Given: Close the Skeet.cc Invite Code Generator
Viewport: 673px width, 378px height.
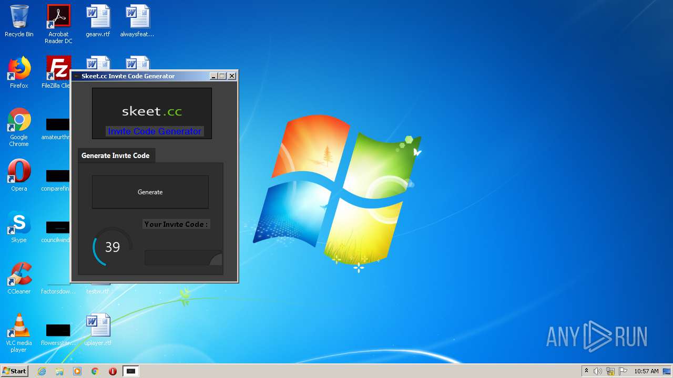Looking at the screenshot, I should [232, 76].
